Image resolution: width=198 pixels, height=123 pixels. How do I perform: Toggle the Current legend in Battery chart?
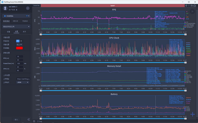(187, 111)
